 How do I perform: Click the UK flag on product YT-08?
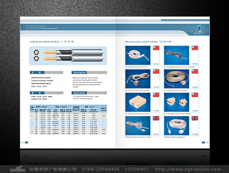pos(195,118)
